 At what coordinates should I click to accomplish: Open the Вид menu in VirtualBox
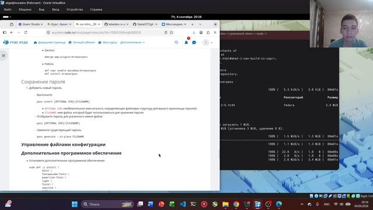pos(41,9)
